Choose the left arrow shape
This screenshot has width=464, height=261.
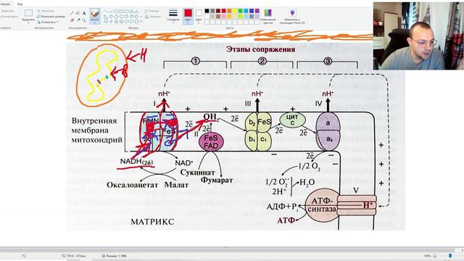(131, 16)
